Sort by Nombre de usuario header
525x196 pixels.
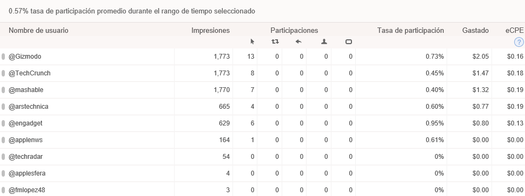(x=38, y=31)
